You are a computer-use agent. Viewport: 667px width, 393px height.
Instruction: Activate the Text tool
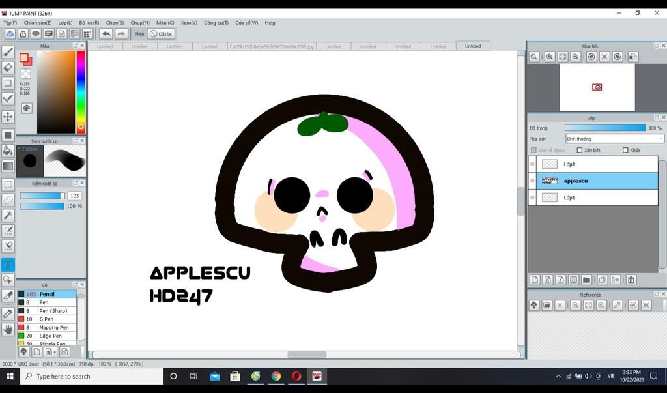click(8, 265)
